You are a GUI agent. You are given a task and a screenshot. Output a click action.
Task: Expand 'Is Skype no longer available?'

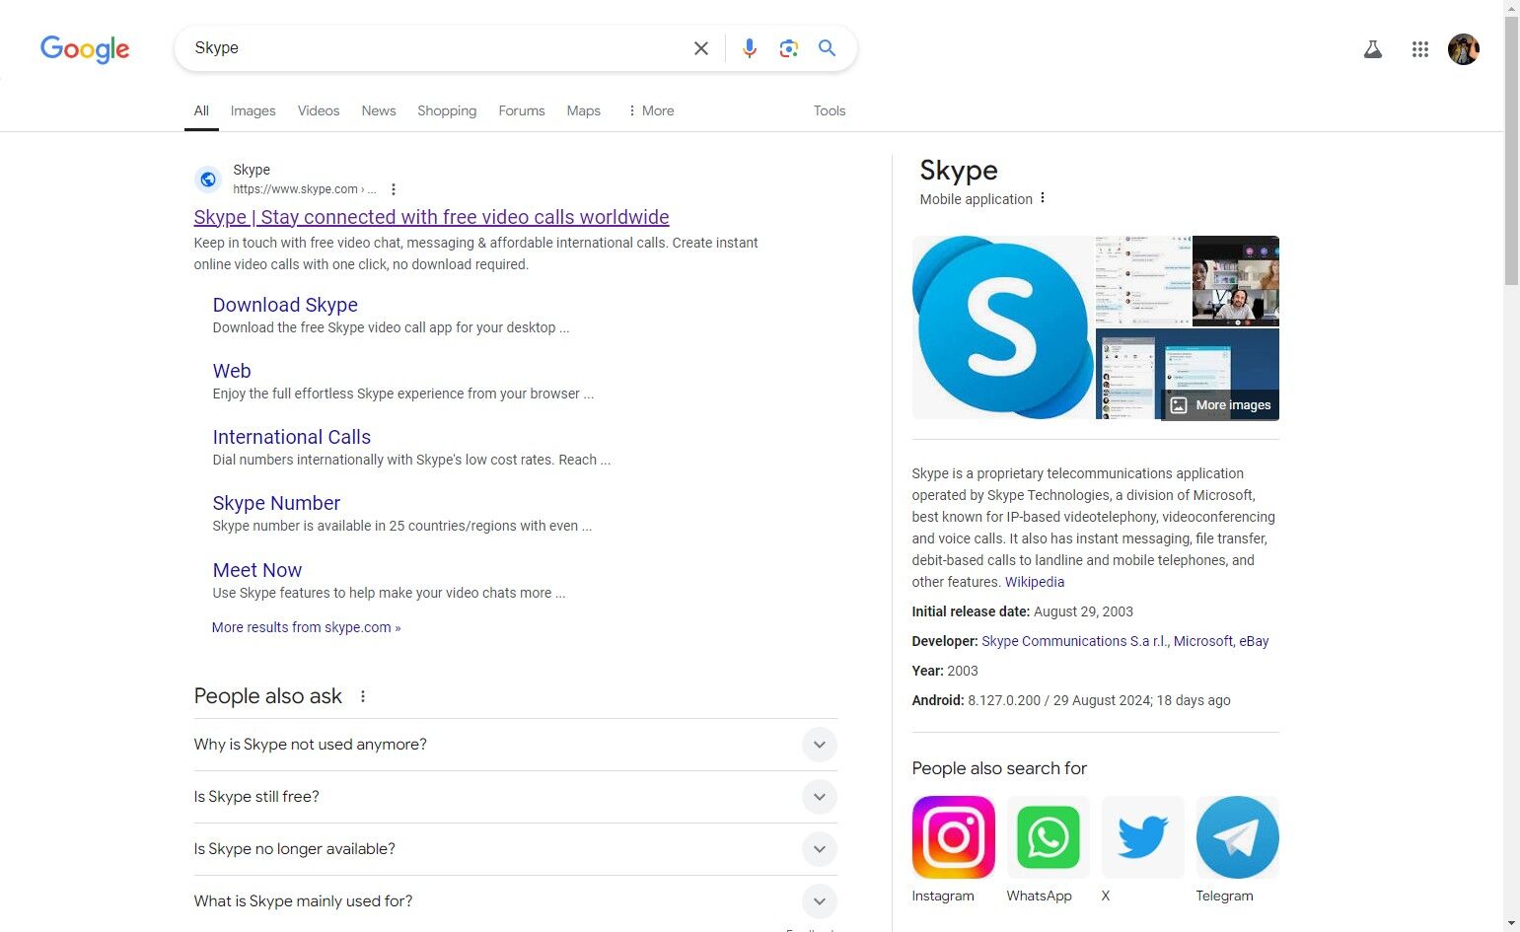click(516, 849)
